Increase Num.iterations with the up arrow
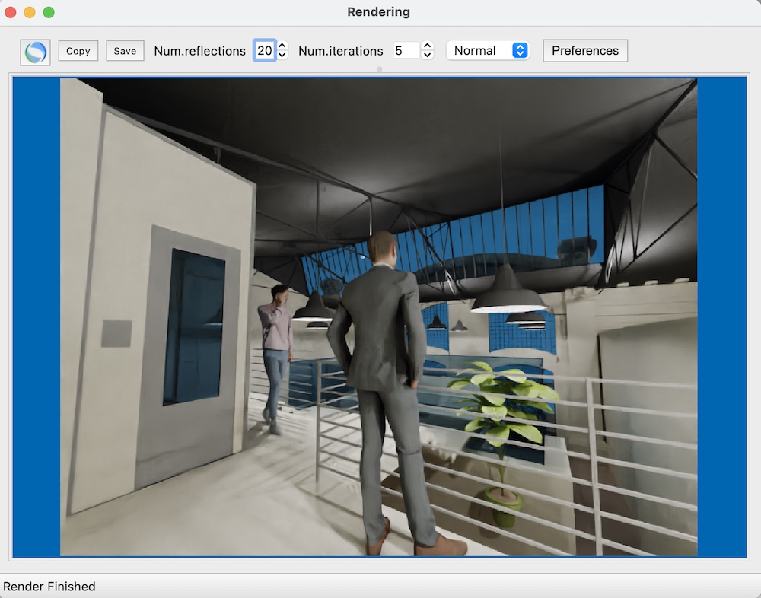The width and height of the screenshot is (761, 598). pyautogui.click(x=427, y=46)
